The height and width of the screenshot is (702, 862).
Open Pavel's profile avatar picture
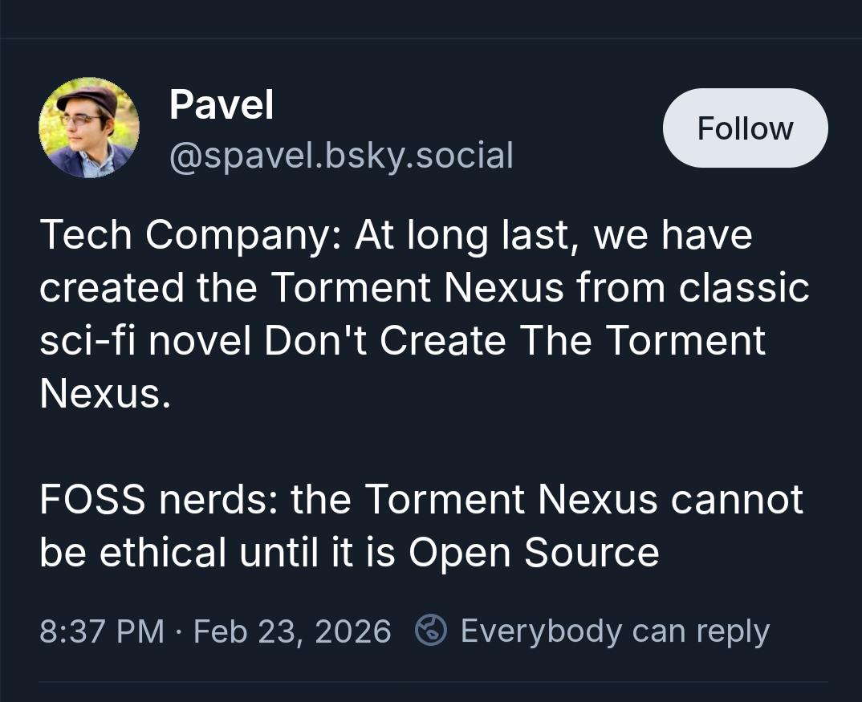[x=89, y=128]
